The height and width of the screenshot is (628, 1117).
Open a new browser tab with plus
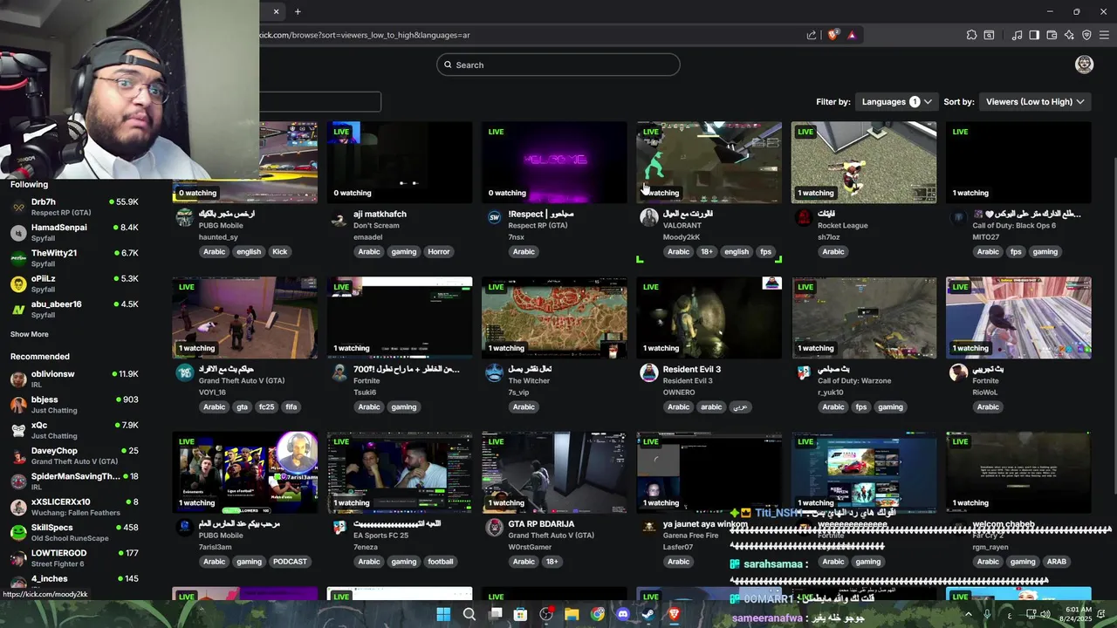pos(298,11)
